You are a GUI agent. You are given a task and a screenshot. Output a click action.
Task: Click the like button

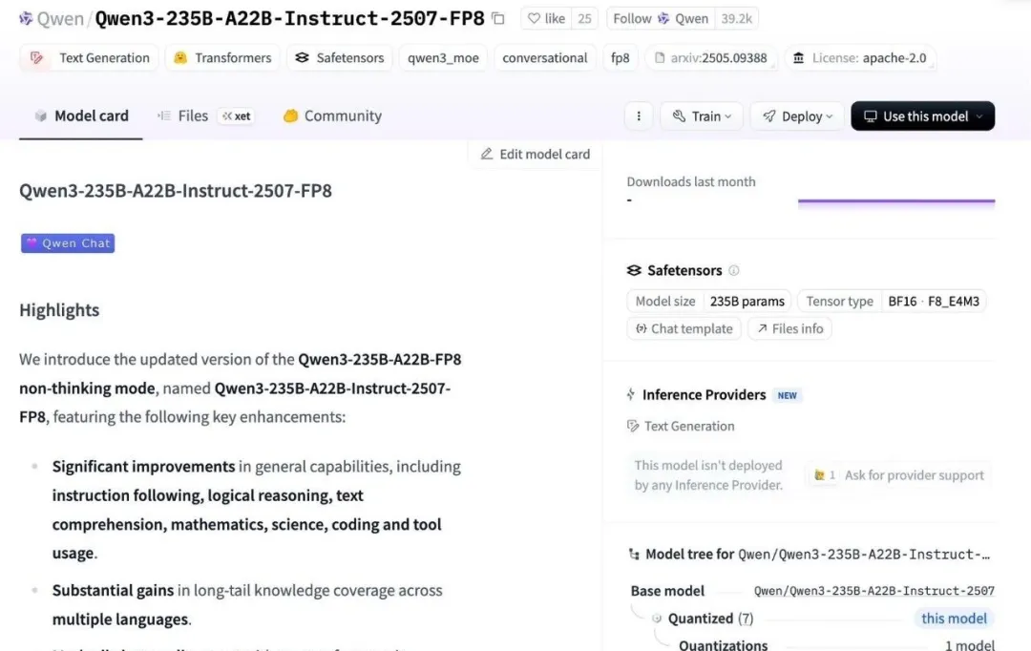click(546, 18)
